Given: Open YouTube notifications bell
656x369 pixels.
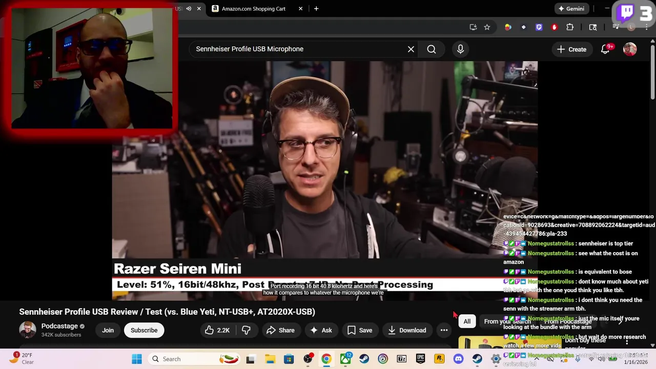Looking at the screenshot, I should [x=605, y=49].
